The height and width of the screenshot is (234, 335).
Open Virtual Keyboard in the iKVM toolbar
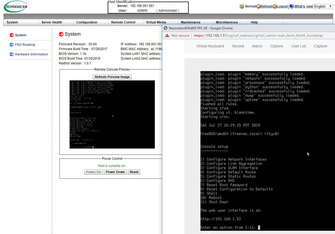(x=210, y=46)
